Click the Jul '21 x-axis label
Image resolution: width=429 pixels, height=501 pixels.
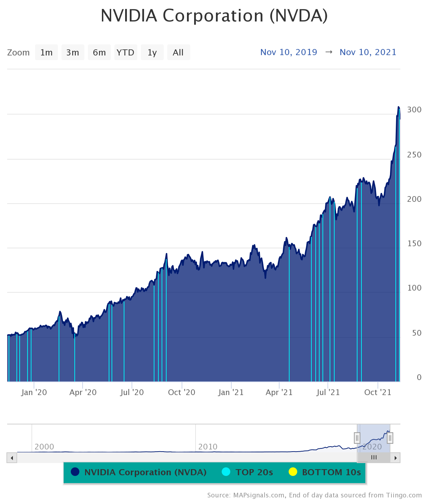328,393
